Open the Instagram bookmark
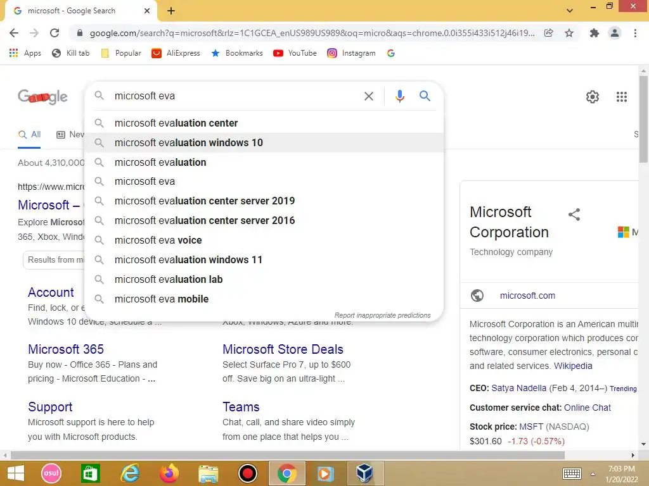The image size is (649, 486). (351, 53)
